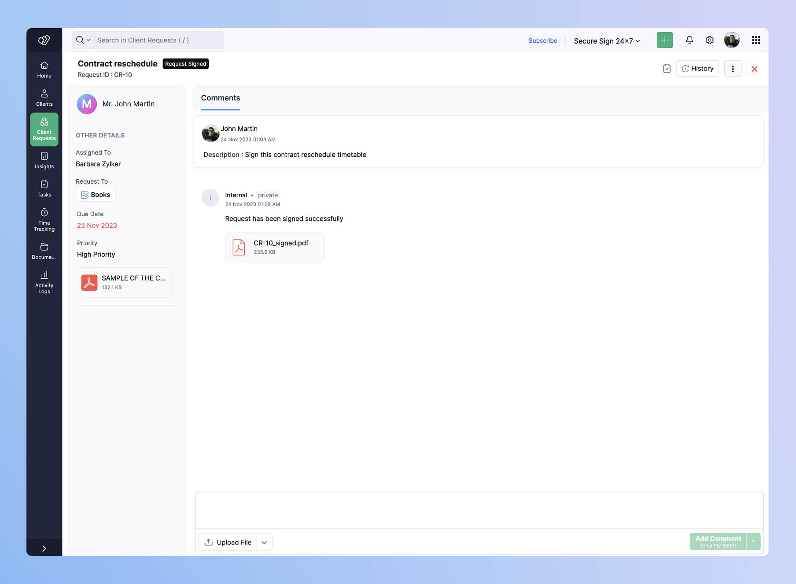Open Documents in sidebar

(x=44, y=251)
